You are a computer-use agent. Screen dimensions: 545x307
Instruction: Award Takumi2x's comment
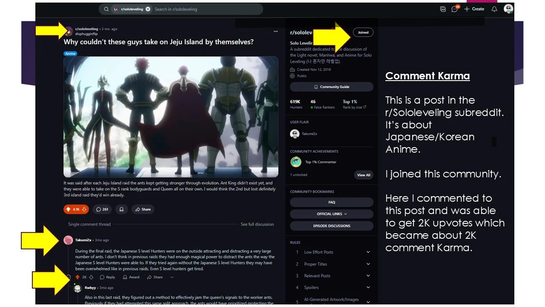coord(131,277)
